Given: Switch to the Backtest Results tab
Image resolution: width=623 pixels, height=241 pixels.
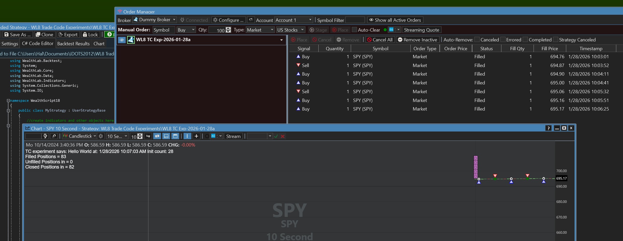Looking at the screenshot, I should click(73, 44).
